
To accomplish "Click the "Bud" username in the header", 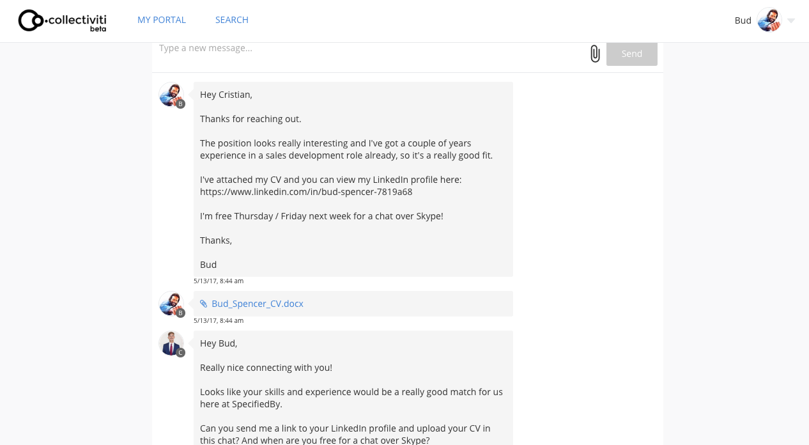I will click(x=743, y=20).
